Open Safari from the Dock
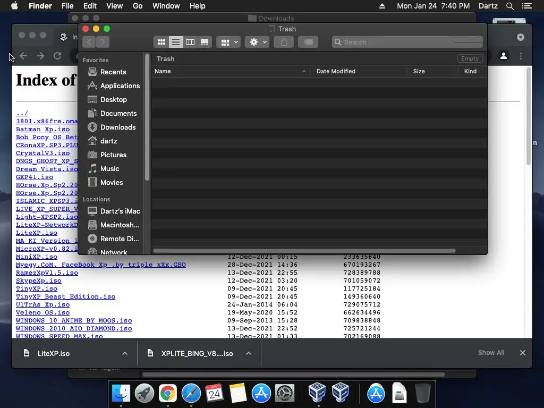Viewport: 544px width, 408px height. coord(191,393)
